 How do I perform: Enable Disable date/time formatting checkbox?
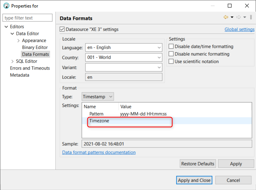[171, 46]
